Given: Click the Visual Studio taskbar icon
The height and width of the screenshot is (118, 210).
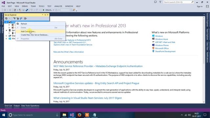Looking at the screenshot, I should tap(72, 115).
